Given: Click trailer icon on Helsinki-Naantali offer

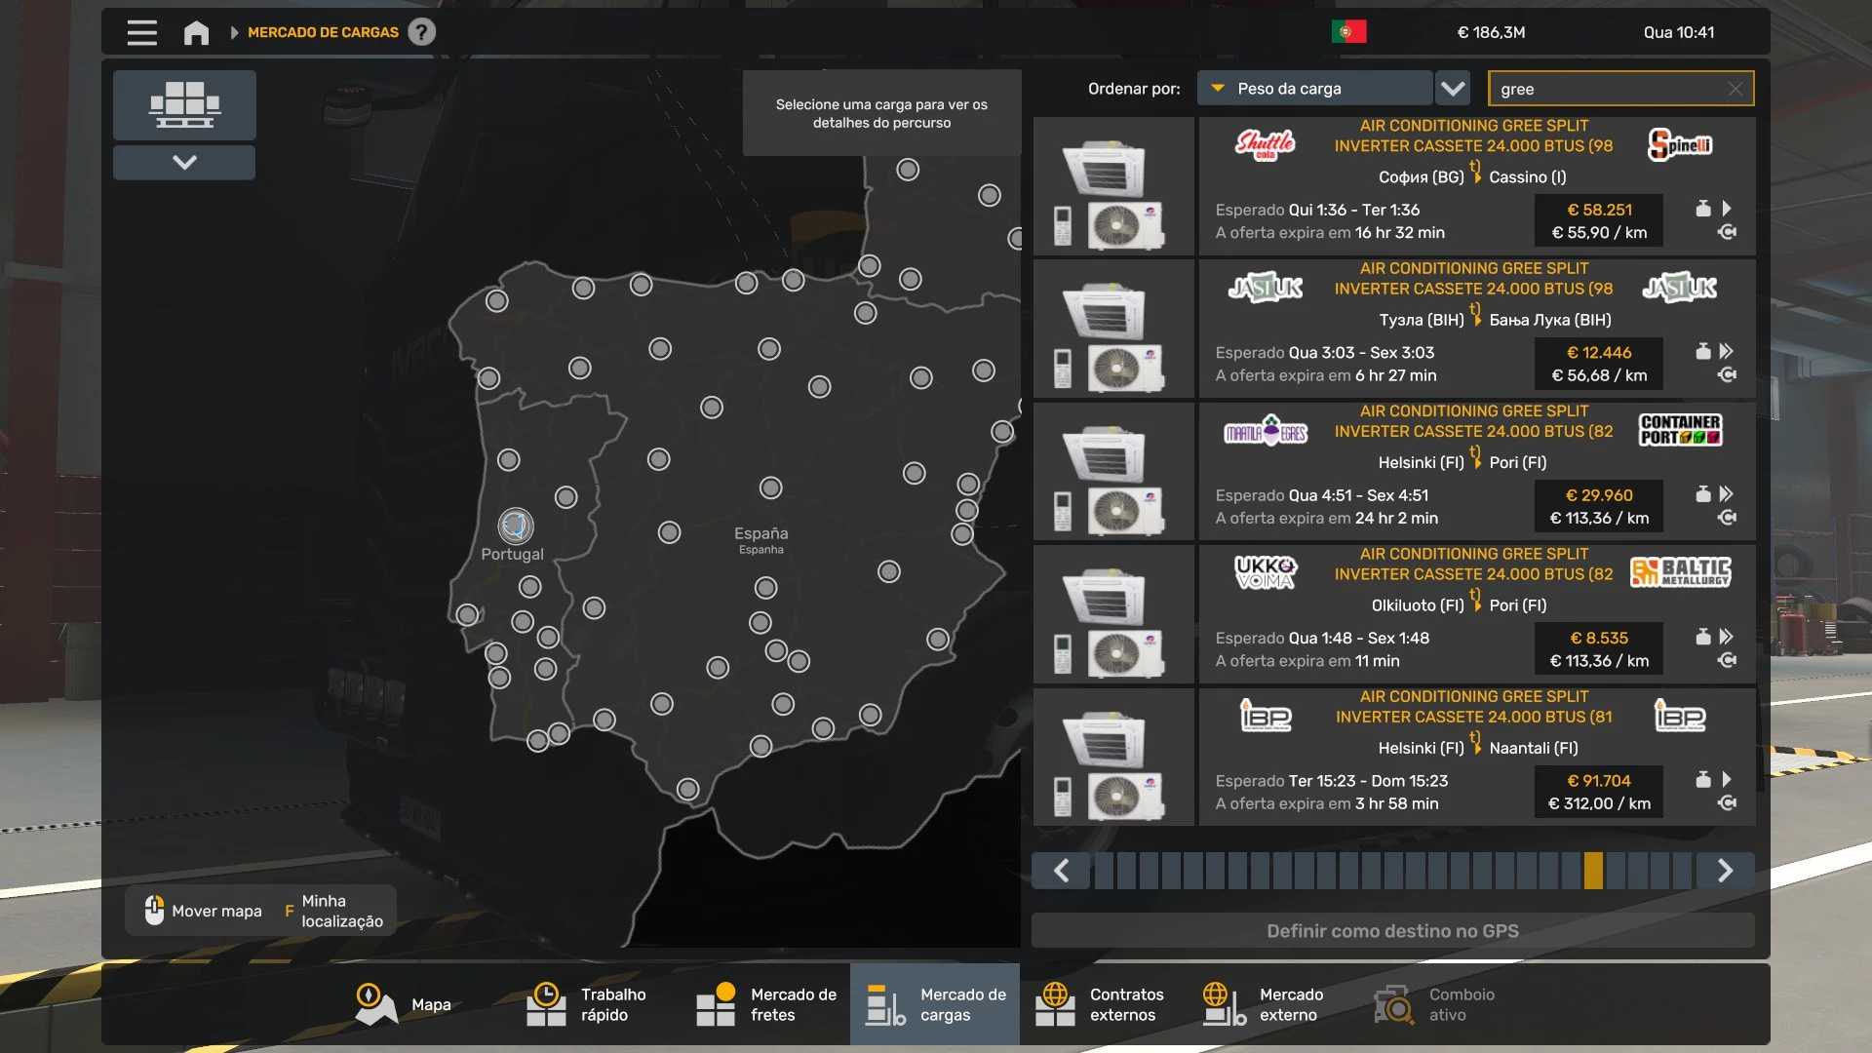Looking at the screenshot, I should 1727,803.
